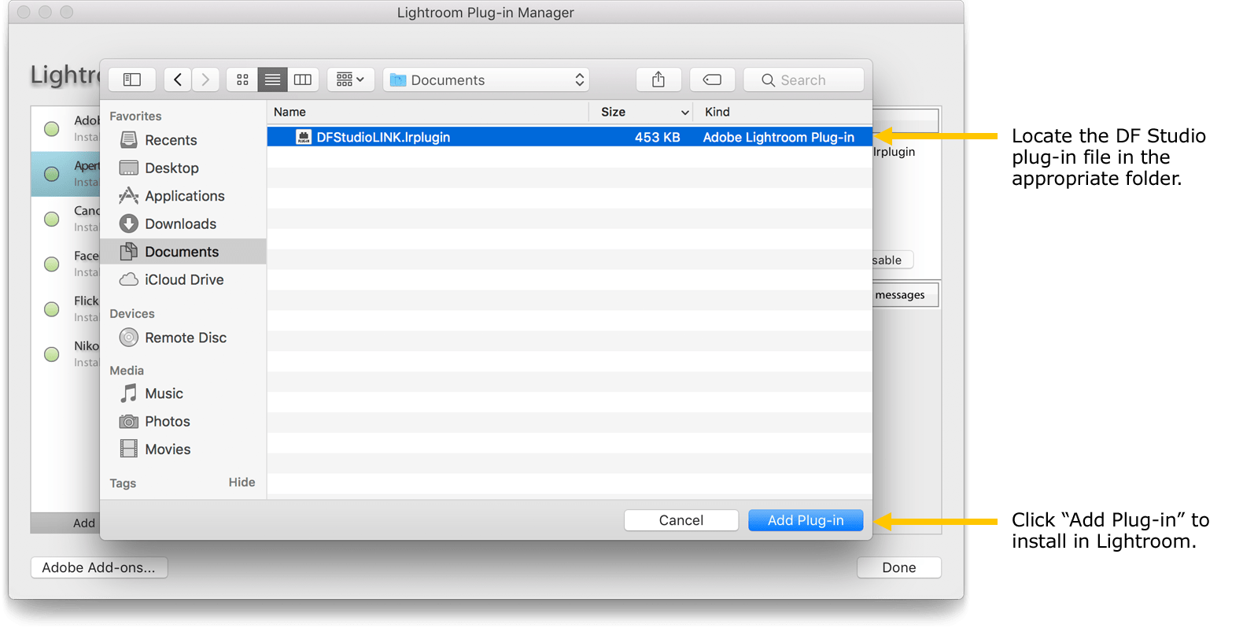Go back with the left chevron
The image size is (1243, 628).
(178, 79)
